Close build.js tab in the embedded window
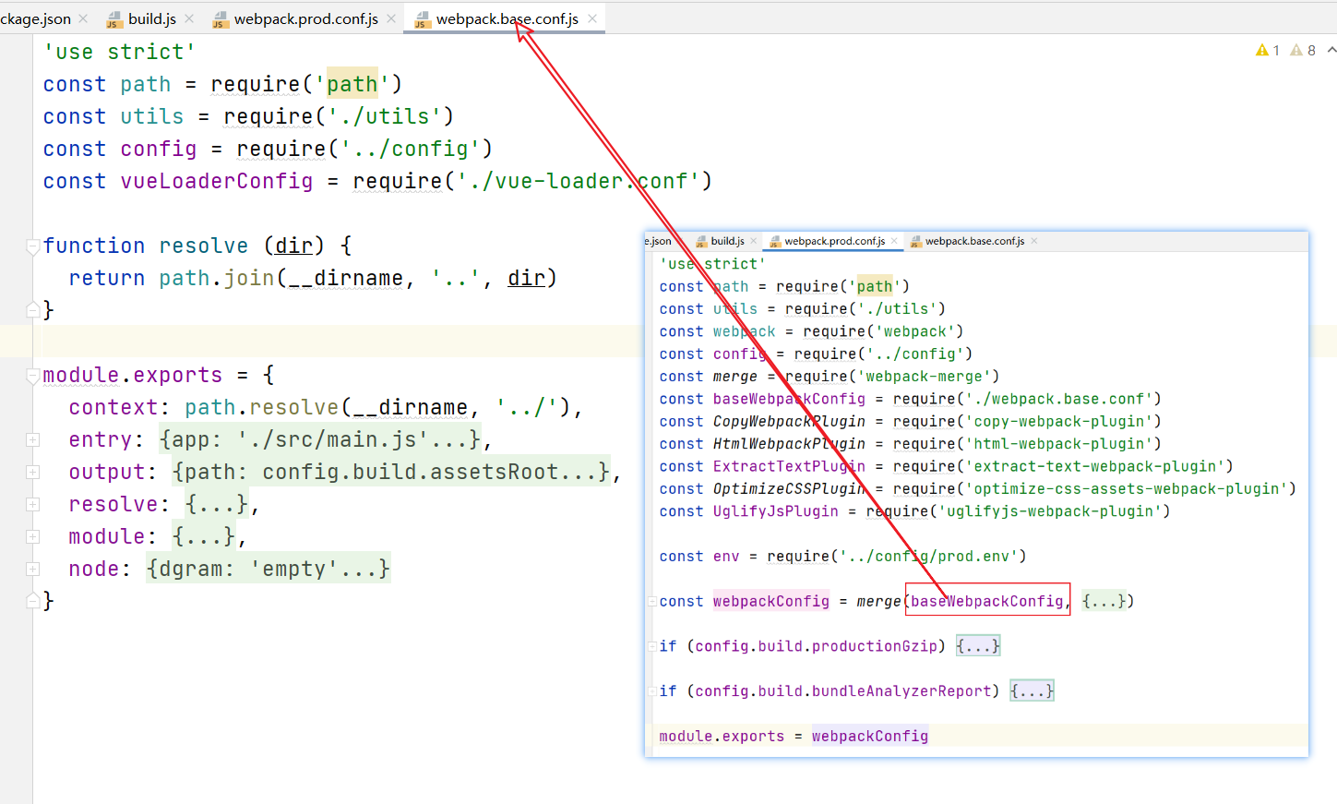 point(753,241)
